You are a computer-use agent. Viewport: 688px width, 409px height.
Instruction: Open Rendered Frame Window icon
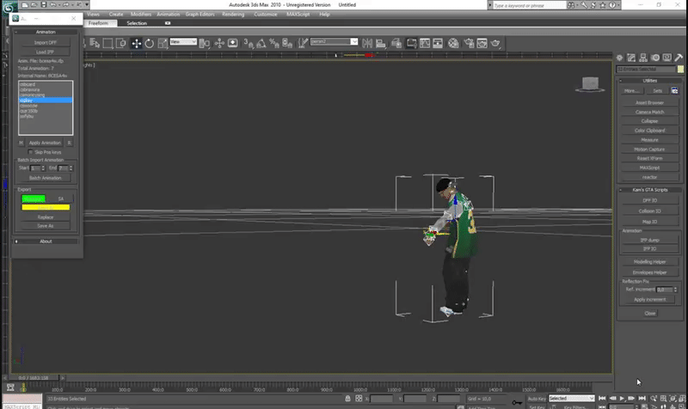(x=482, y=43)
